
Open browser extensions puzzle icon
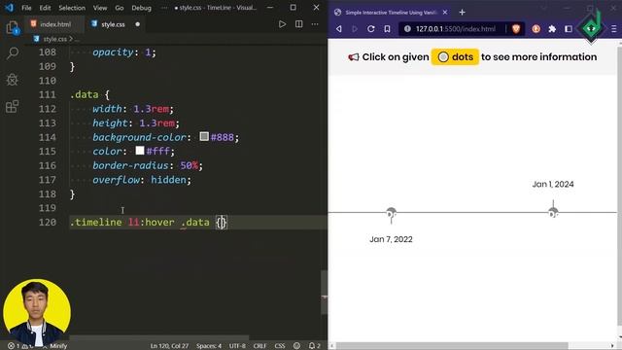552,28
